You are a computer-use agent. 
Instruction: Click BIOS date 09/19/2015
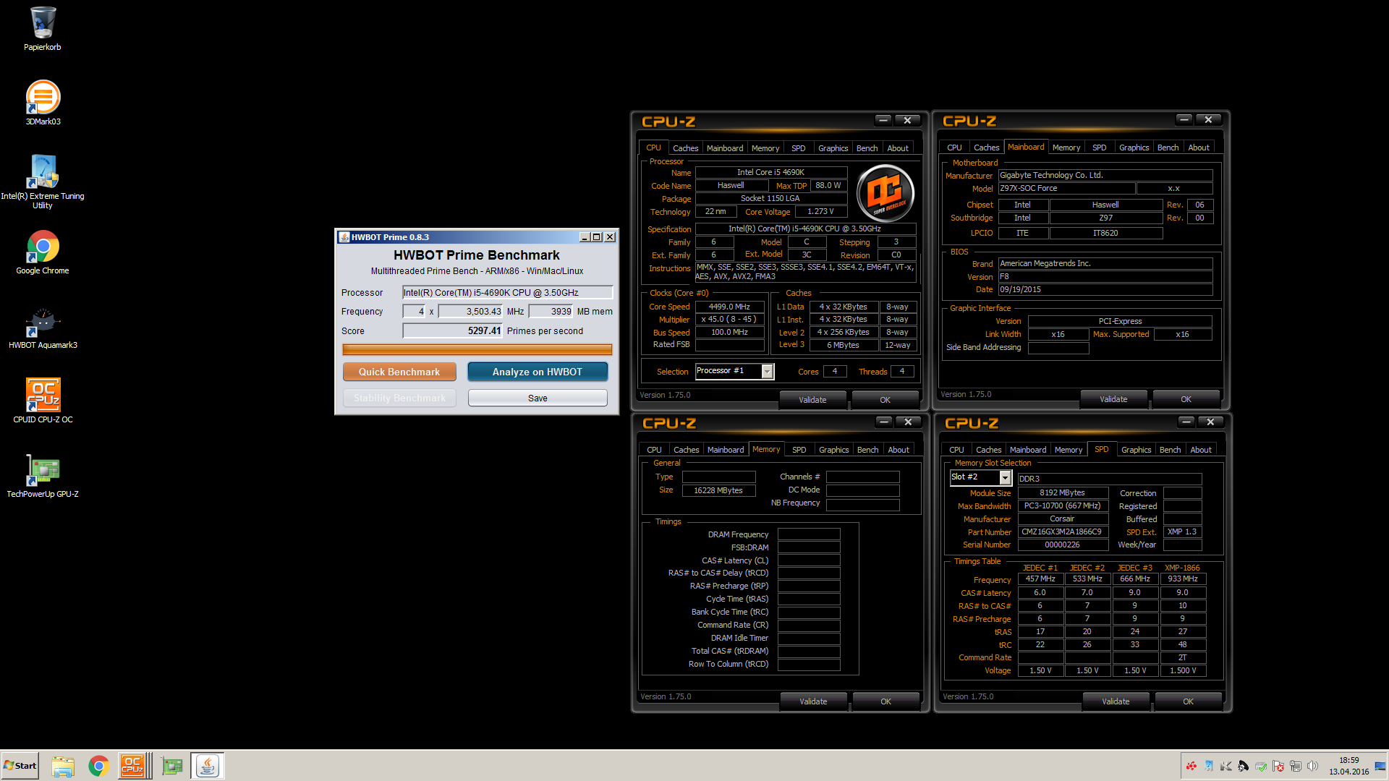pos(1105,289)
